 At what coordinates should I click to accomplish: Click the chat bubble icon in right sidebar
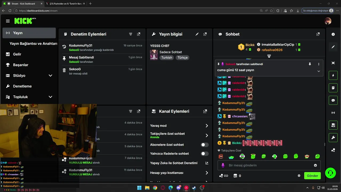point(333,100)
